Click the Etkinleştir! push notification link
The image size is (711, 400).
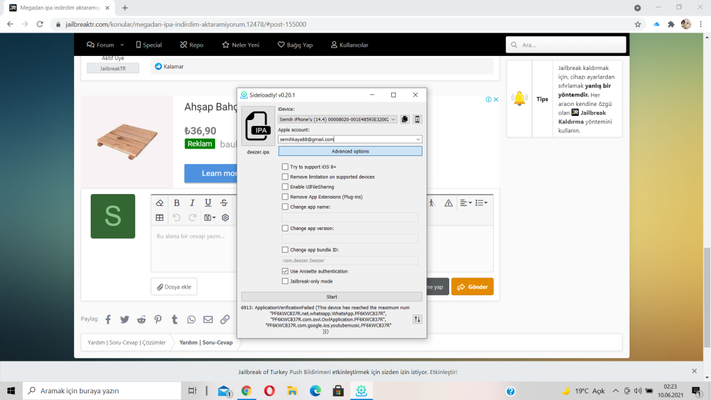444,372
